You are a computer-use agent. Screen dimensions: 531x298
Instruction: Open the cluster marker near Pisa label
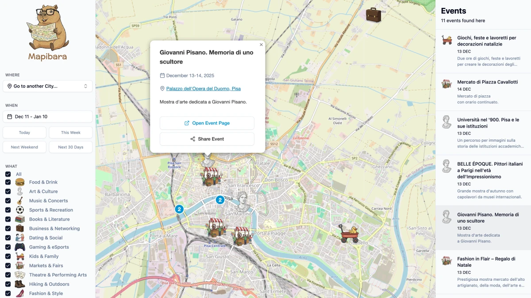click(219, 200)
